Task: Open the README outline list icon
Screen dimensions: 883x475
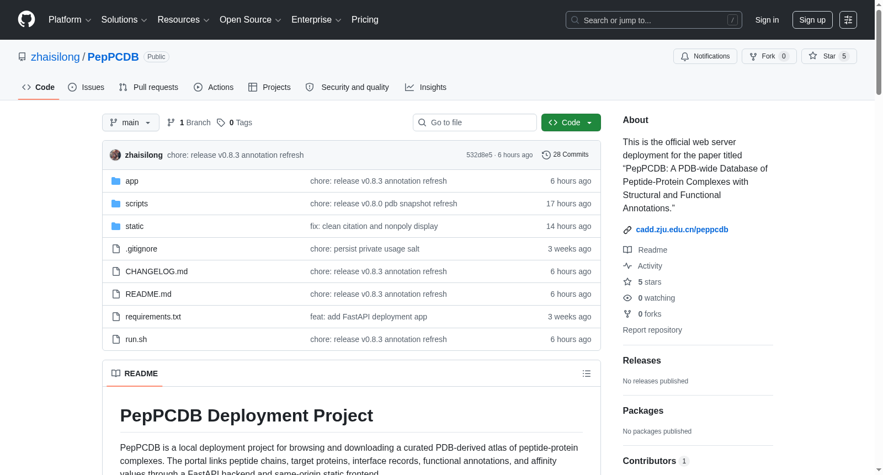Action: pyautogui.click(x=587, y=373)
